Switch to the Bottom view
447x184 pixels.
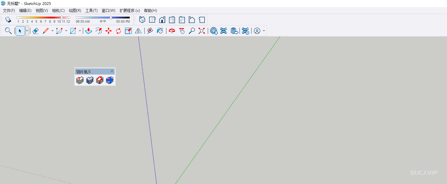[x=202, y=20]
